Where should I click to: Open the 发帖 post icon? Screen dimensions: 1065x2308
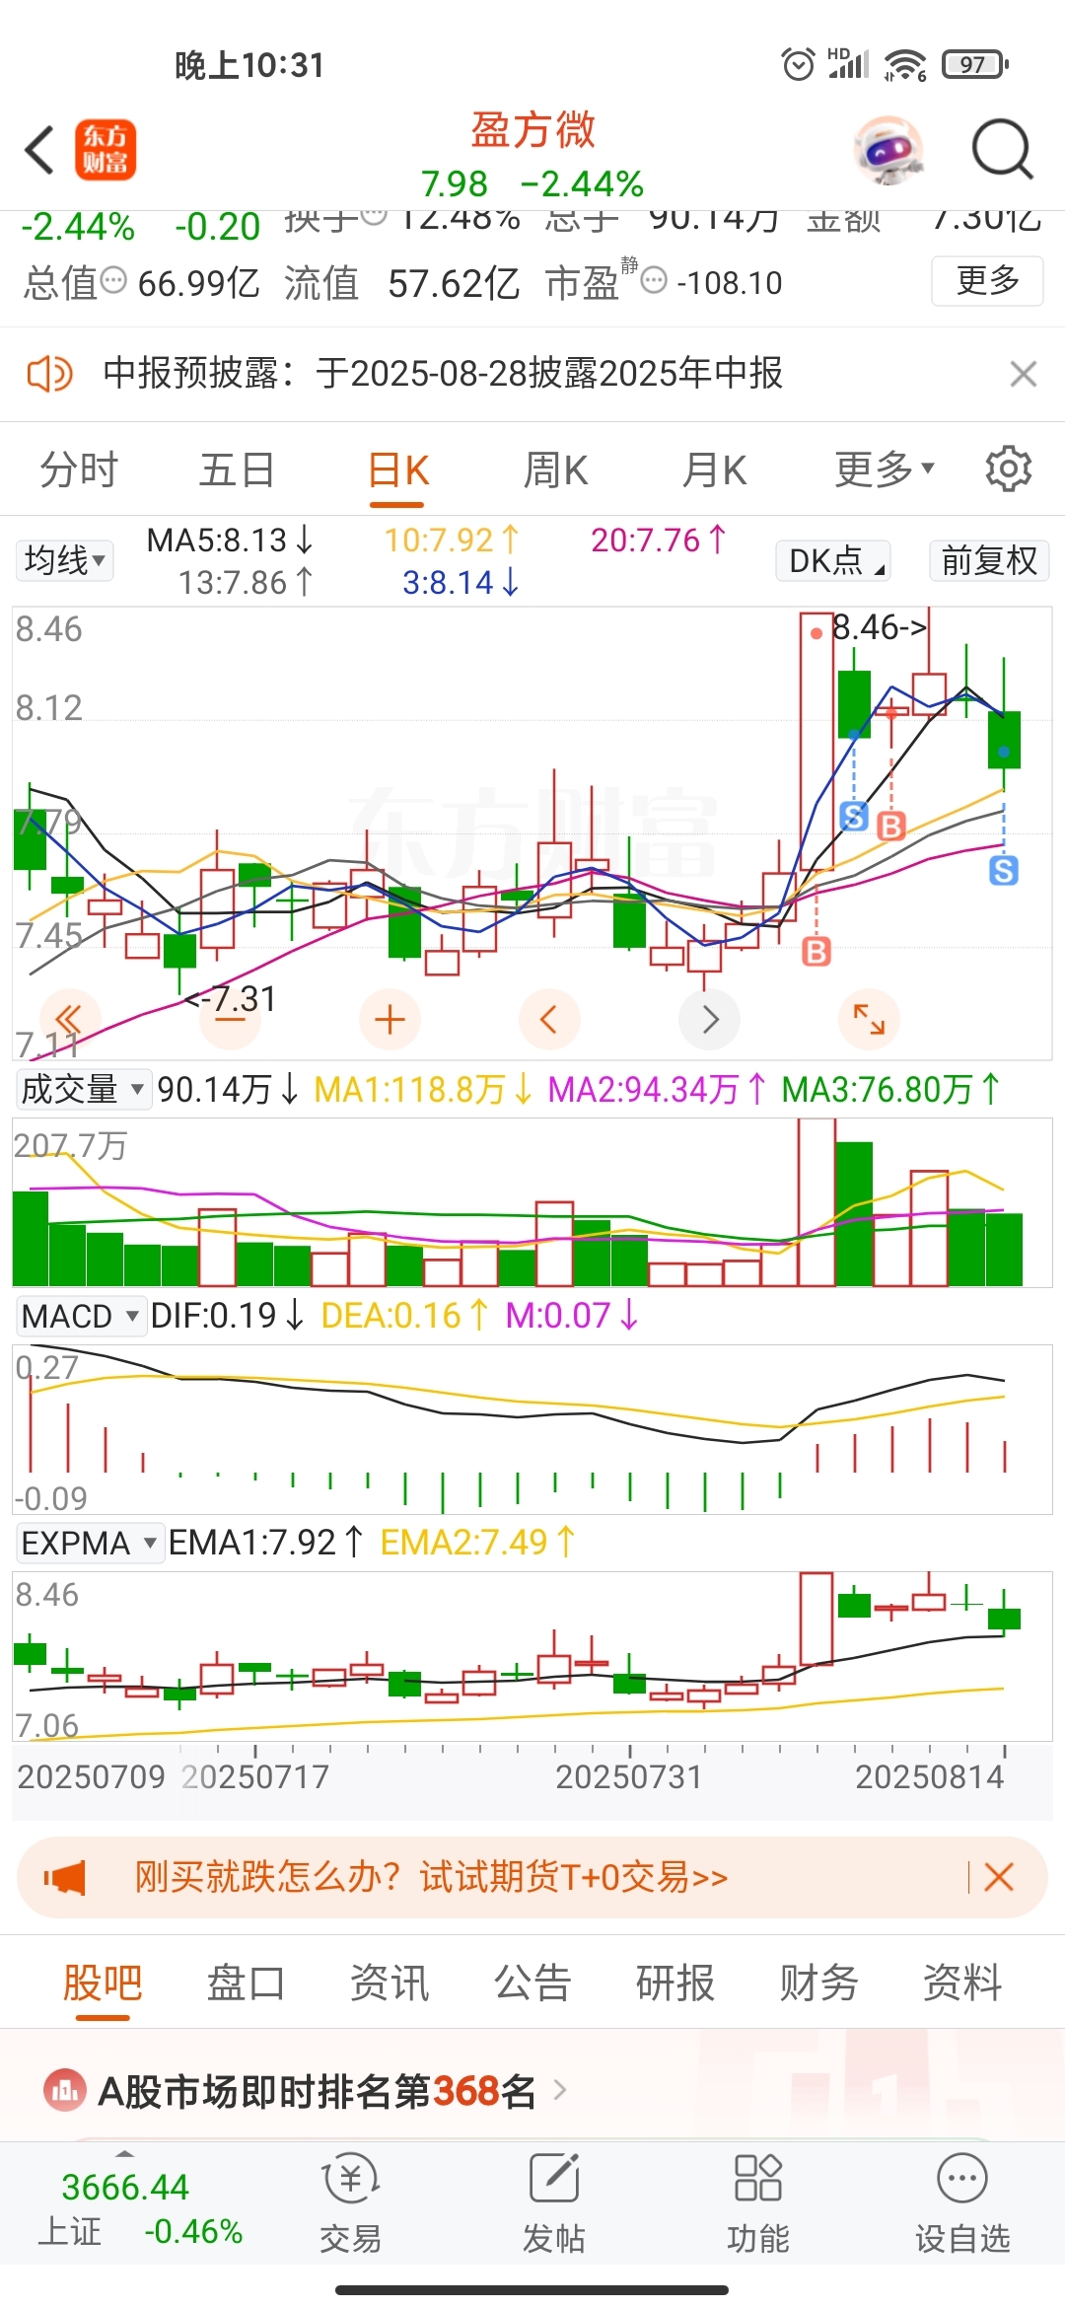click(x=554, y=2205)
